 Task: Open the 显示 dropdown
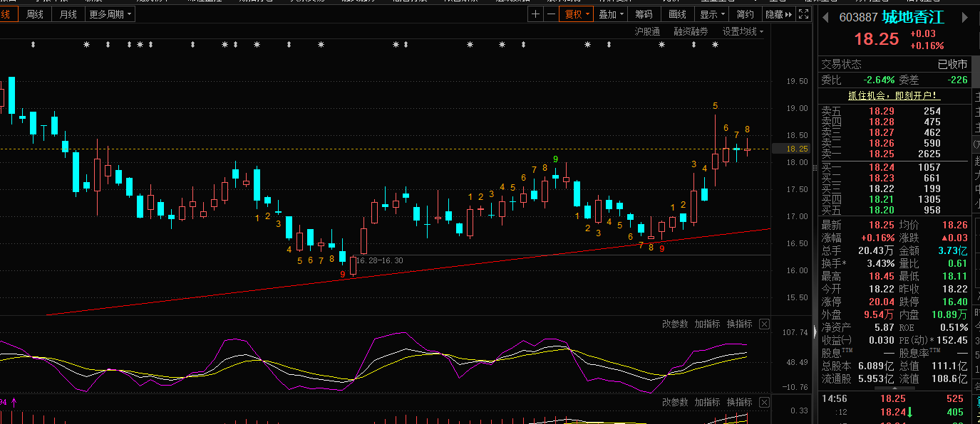713,14
